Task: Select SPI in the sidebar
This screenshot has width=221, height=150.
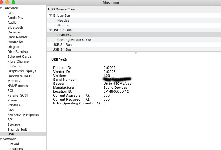Action: (10, 120)
